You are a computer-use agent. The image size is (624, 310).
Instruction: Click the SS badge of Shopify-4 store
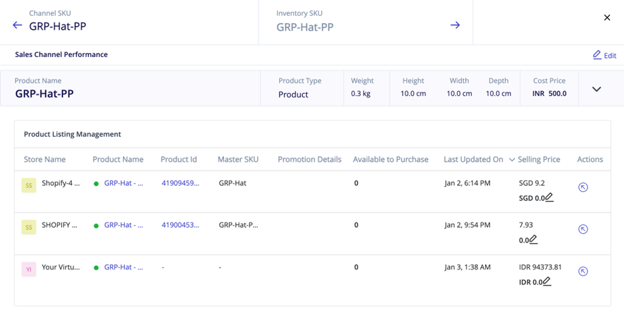pos(29,185)
